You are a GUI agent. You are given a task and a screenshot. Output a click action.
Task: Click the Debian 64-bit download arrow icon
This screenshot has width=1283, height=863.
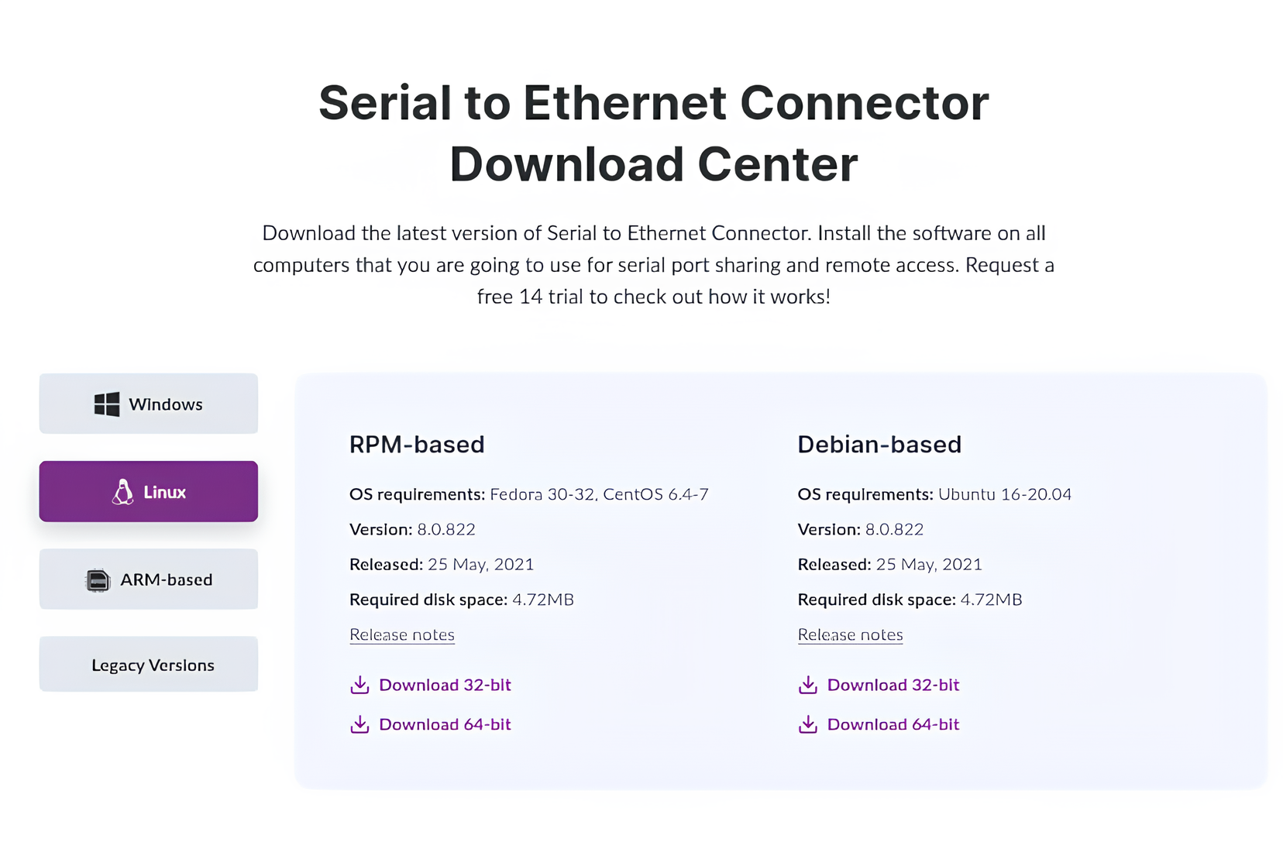click(x=807, y=724)
